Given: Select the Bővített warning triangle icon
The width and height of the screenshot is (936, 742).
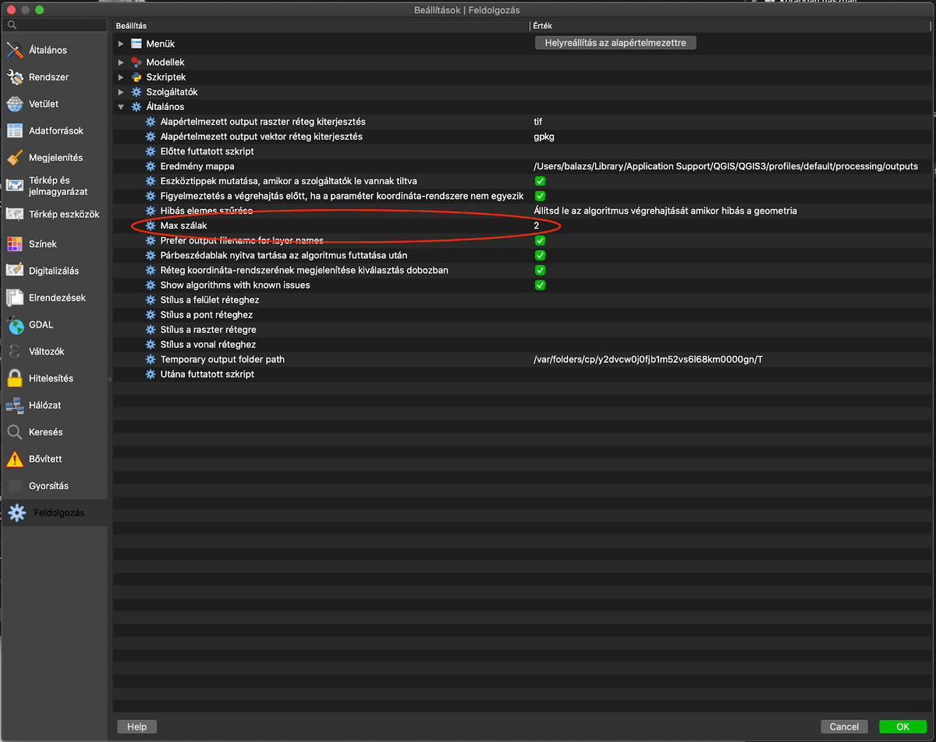Looking at the screenshot, I should point(16,459).
